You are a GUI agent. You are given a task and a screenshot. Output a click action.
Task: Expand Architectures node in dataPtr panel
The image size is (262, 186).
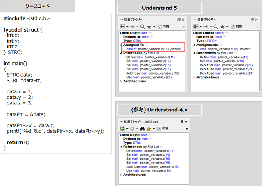click(x=194, y=77)
